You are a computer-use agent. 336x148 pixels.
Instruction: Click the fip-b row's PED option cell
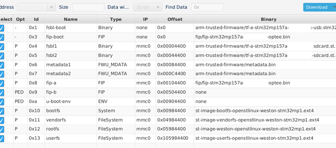(20, 92)
